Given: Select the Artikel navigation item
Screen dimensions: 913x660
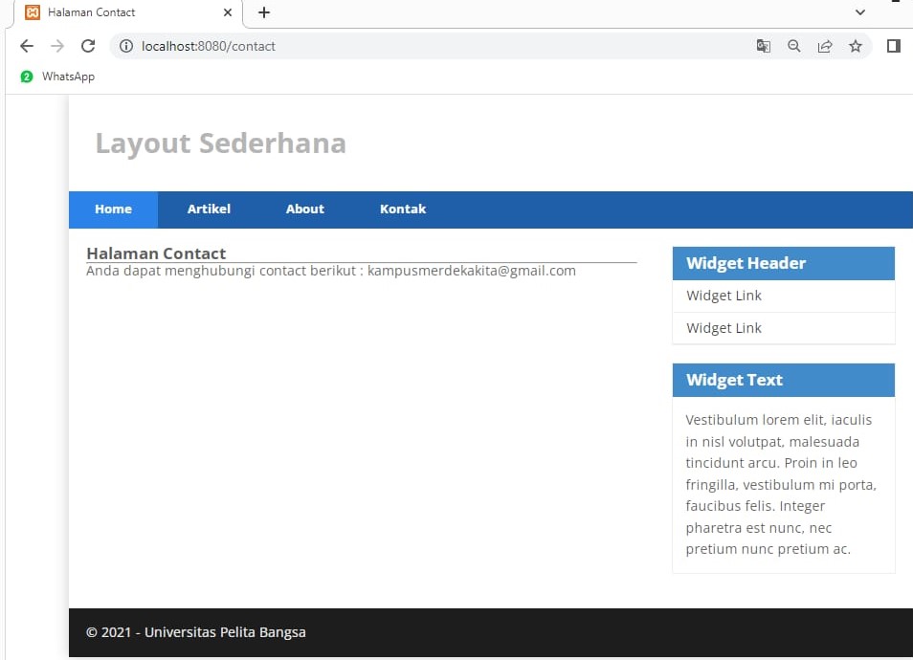Looking at the screenshot, I should (x=209, y=209).
